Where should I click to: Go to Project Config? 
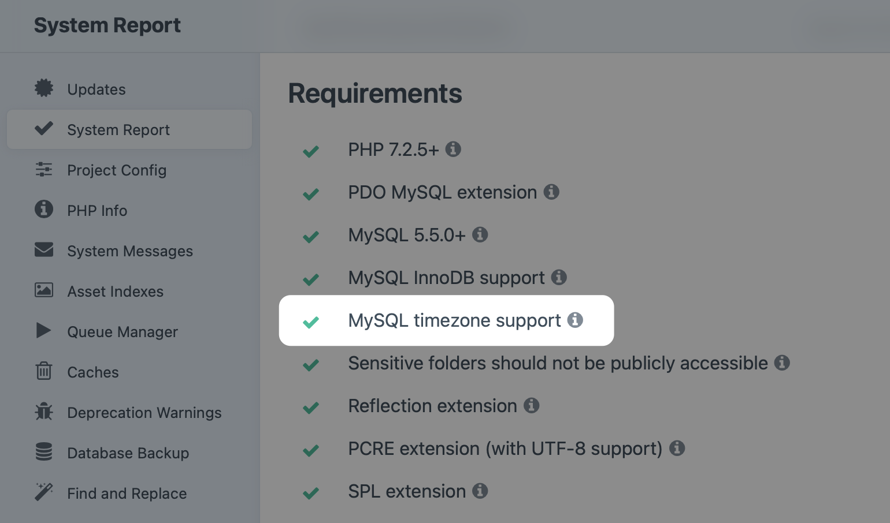coord(129,170)
